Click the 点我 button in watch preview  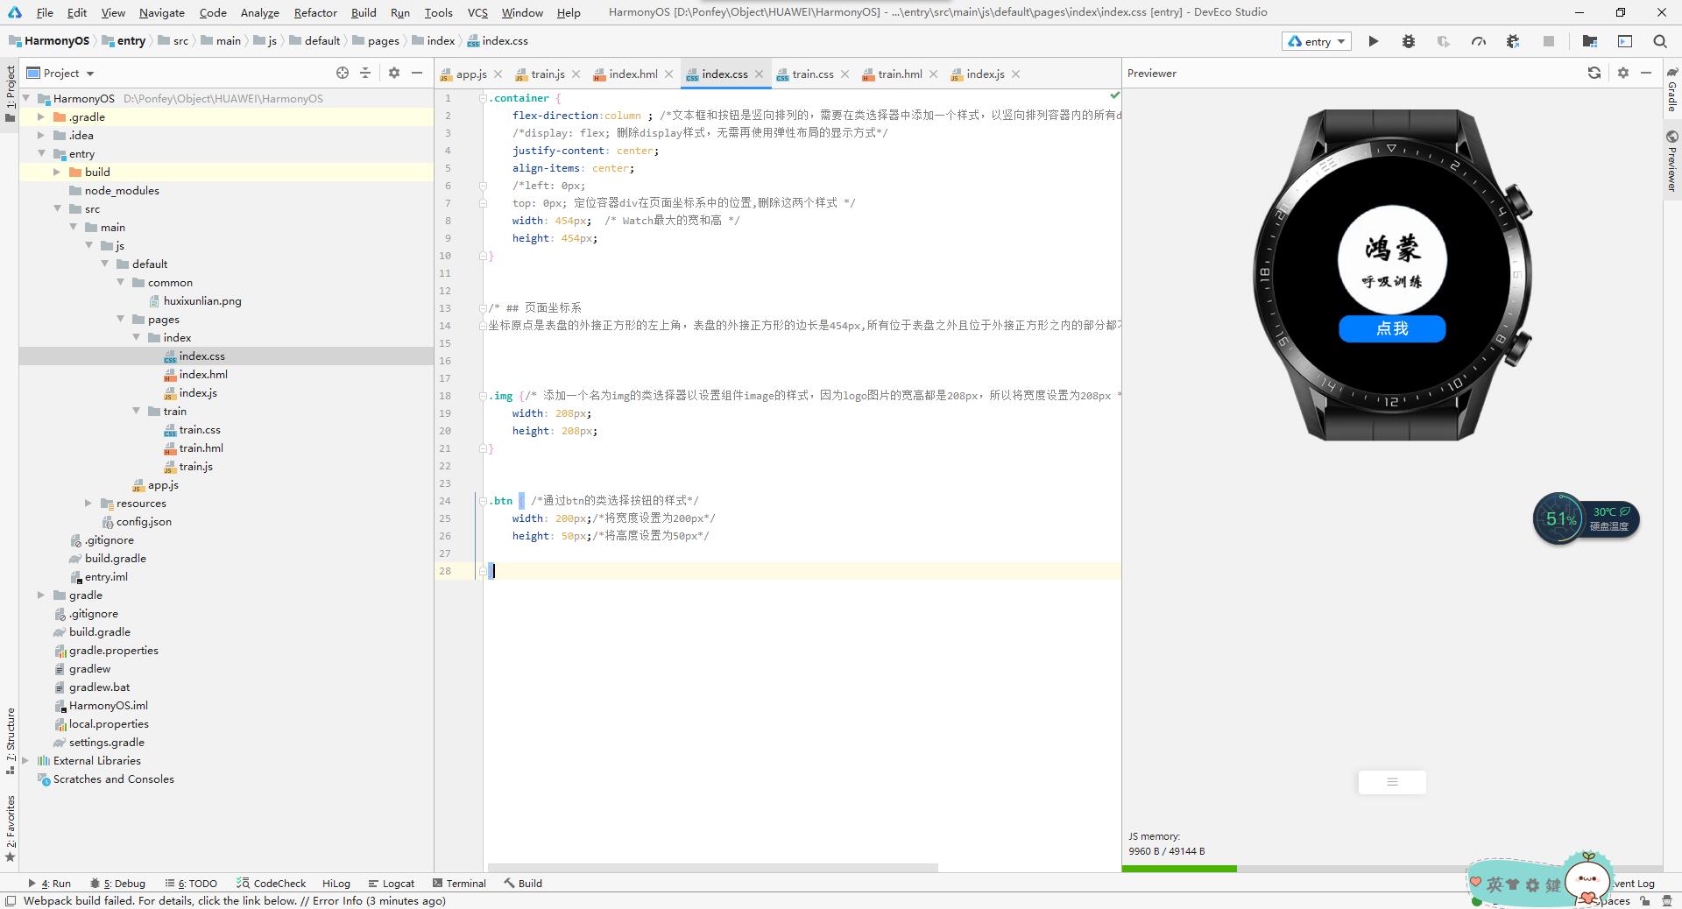(1392, 329)
